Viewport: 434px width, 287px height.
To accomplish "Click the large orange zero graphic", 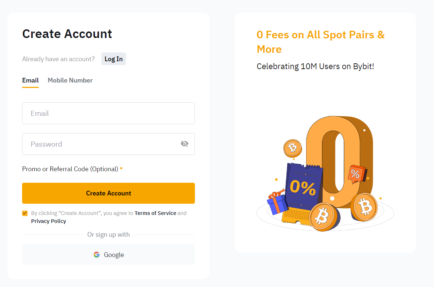I will point(340,162).
